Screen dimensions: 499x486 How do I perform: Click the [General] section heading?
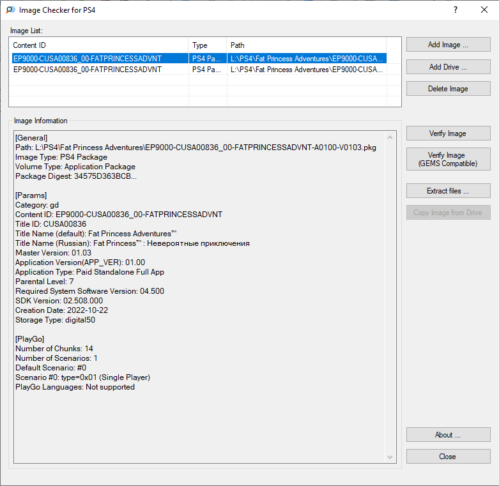31,138
